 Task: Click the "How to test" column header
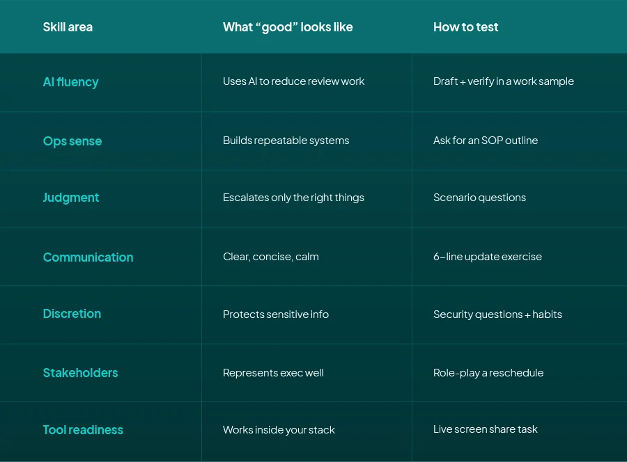click(466, 27)
